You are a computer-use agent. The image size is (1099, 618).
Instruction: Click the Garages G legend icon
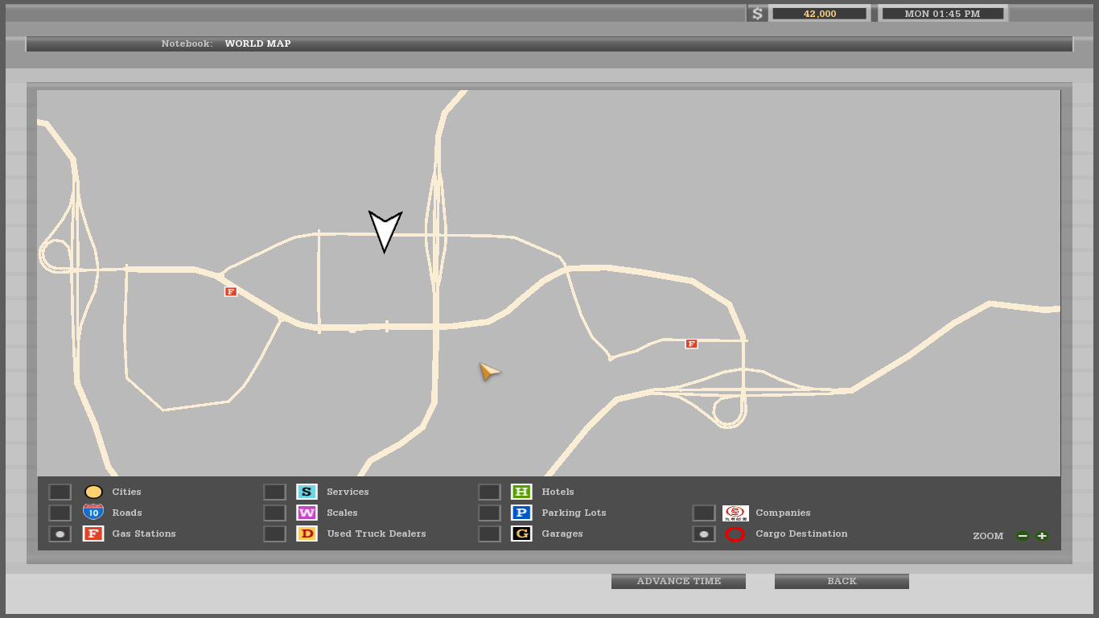coord(521,534)
